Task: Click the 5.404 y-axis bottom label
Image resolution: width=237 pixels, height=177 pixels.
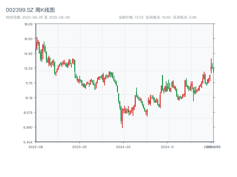Action: point(28,142)
